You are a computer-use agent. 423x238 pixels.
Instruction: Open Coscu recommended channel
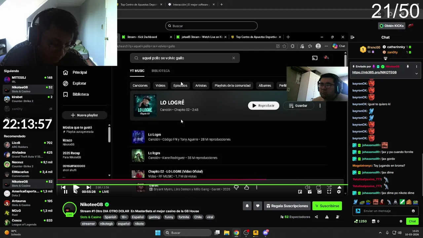28,222
